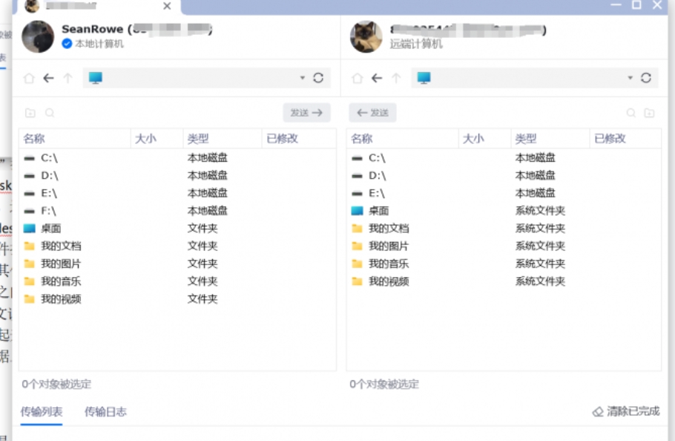Image resolution: width=675 pixels, height=441 pixels.
Task: Click the 发送 button to send files to remote
Action: pos(306,113)
